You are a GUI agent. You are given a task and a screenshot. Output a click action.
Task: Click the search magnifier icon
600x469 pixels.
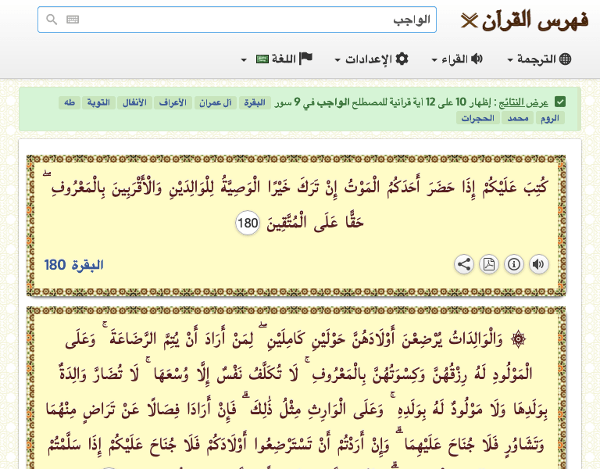tap(52, 20)
